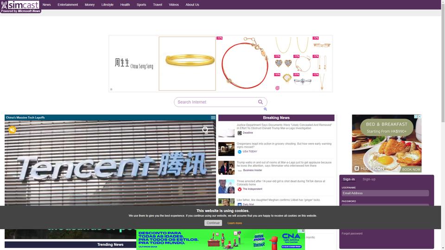Click the CNA logo in bottom banner
Image resolution: width=445 pixels, height=250 pixels.
[292, 237]
